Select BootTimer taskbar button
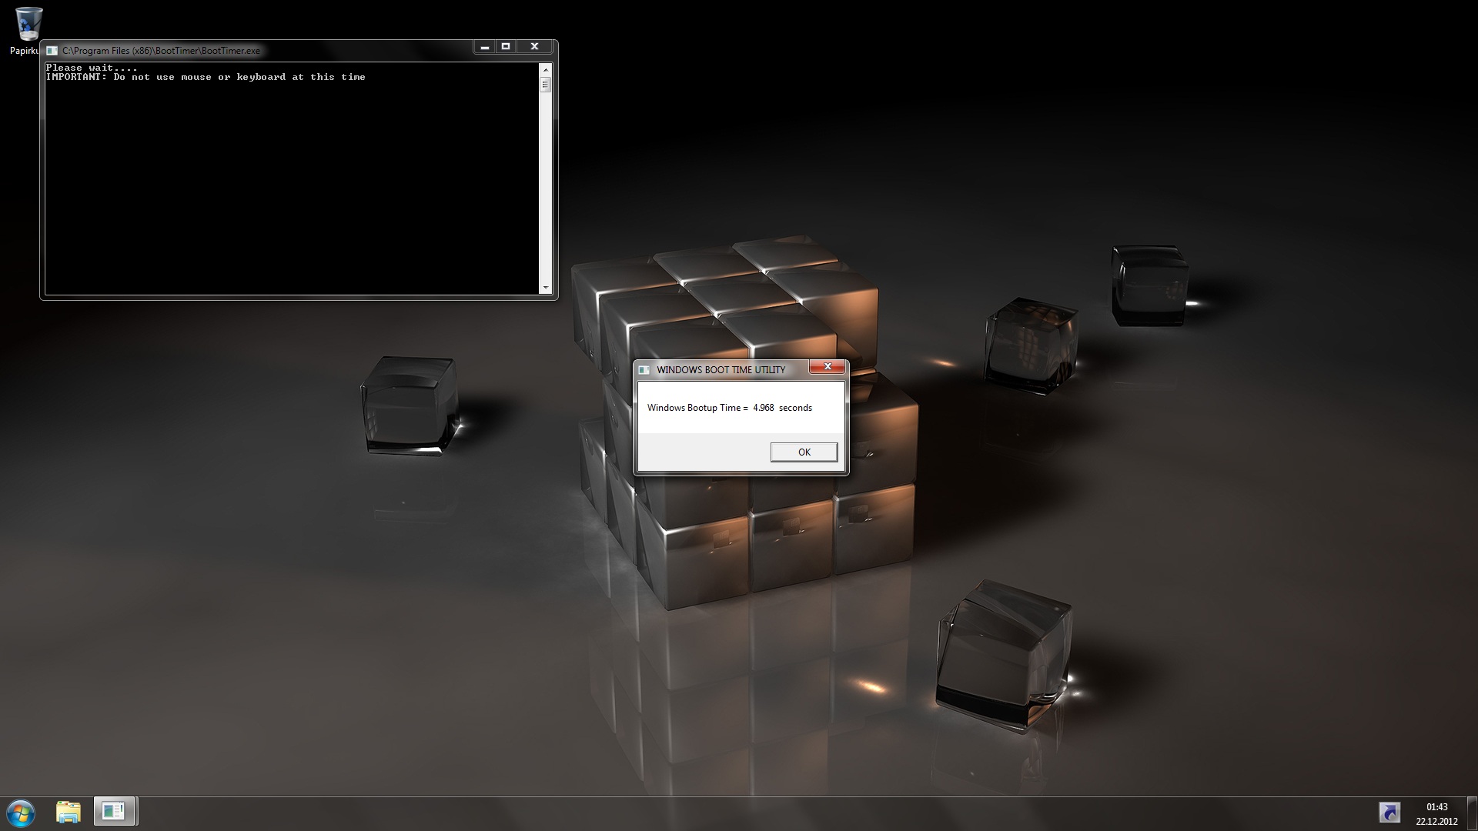The width and height of the screenshot is (1478, 831). click(x=115, y=811)
